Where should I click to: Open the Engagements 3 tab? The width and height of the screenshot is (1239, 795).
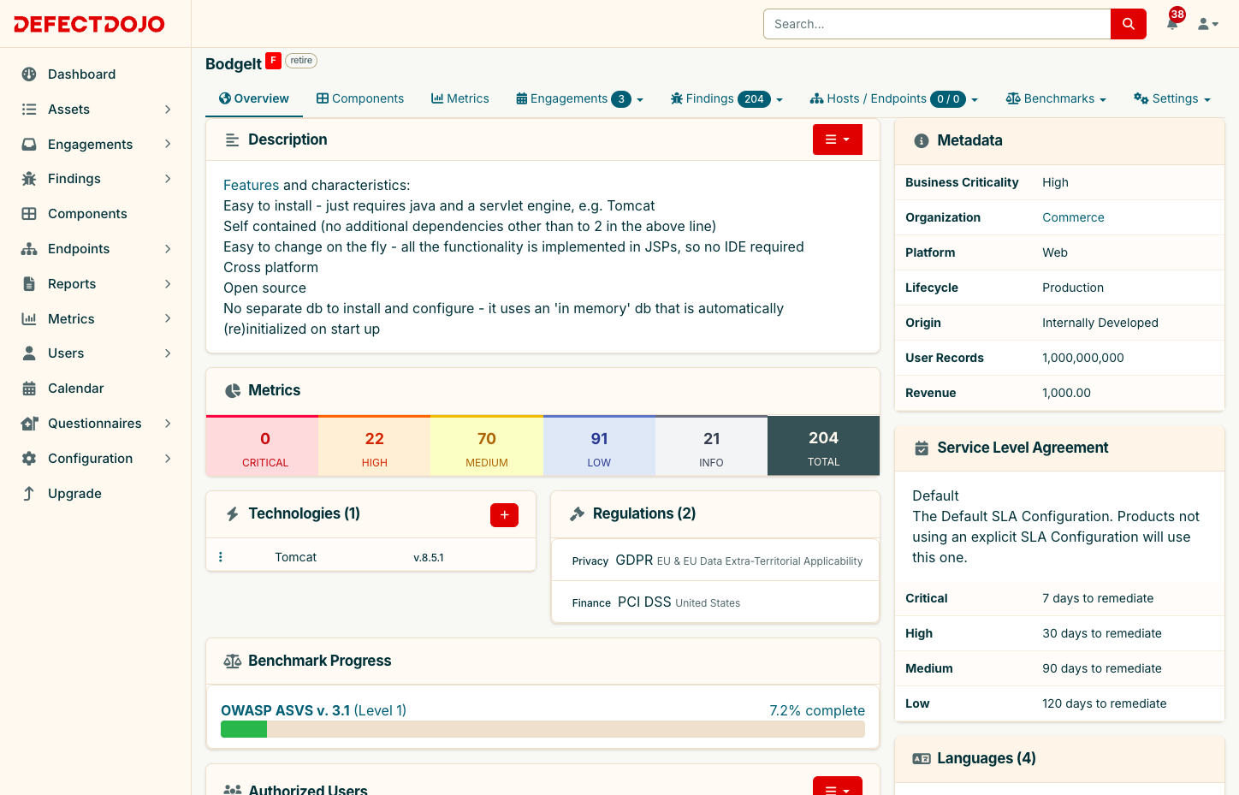point(579,98)
